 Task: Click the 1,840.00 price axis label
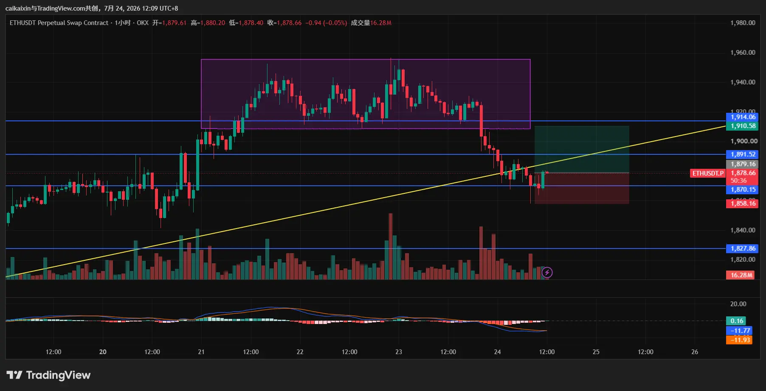(743, 230)
